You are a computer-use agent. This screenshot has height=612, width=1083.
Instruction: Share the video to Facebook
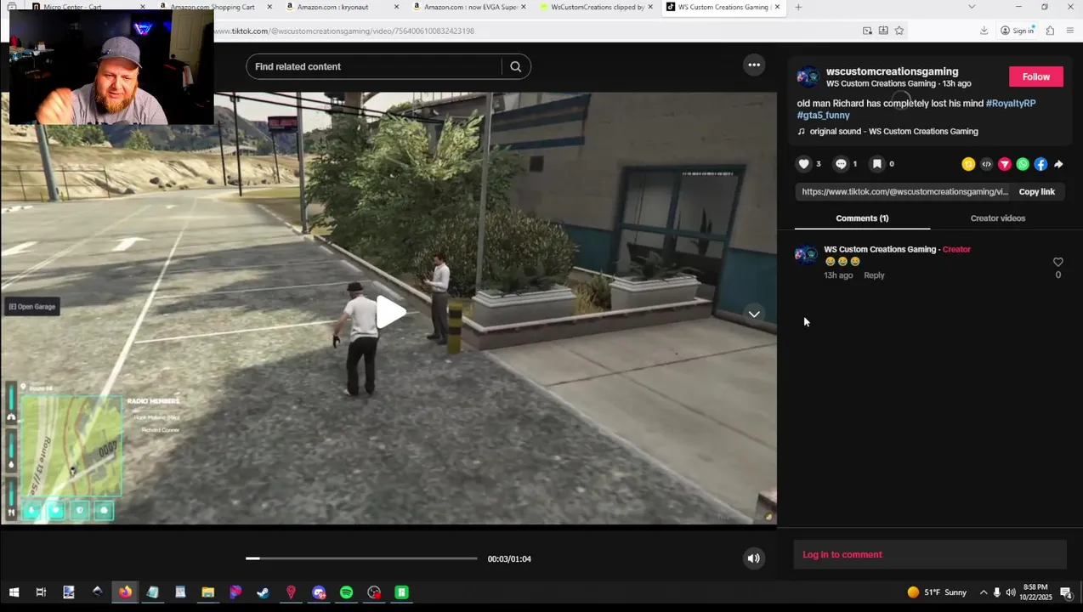1040,164
